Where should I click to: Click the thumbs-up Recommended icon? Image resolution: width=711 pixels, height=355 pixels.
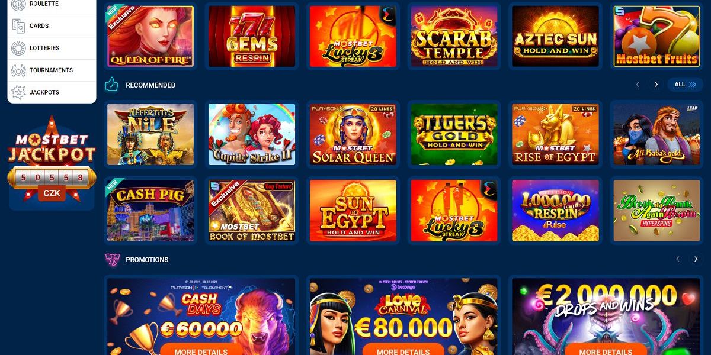tap(111, 85)
